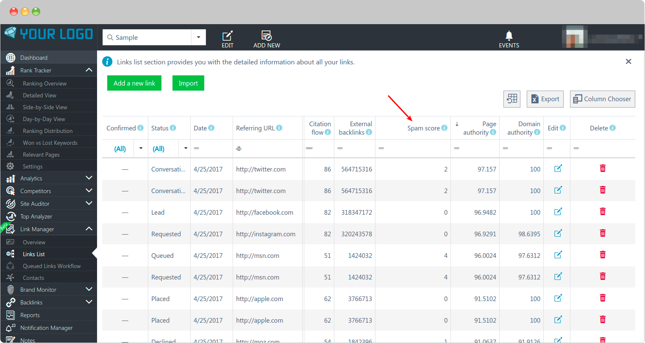Click the Reports sidebar icon

(11, 315)
